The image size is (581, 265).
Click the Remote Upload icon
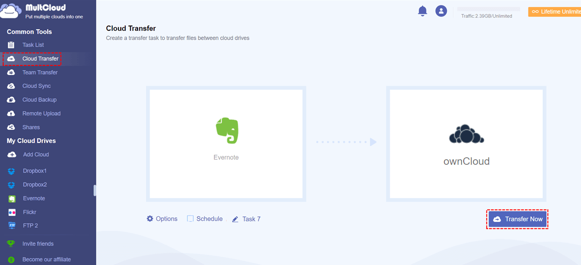(x=11, y=114)
